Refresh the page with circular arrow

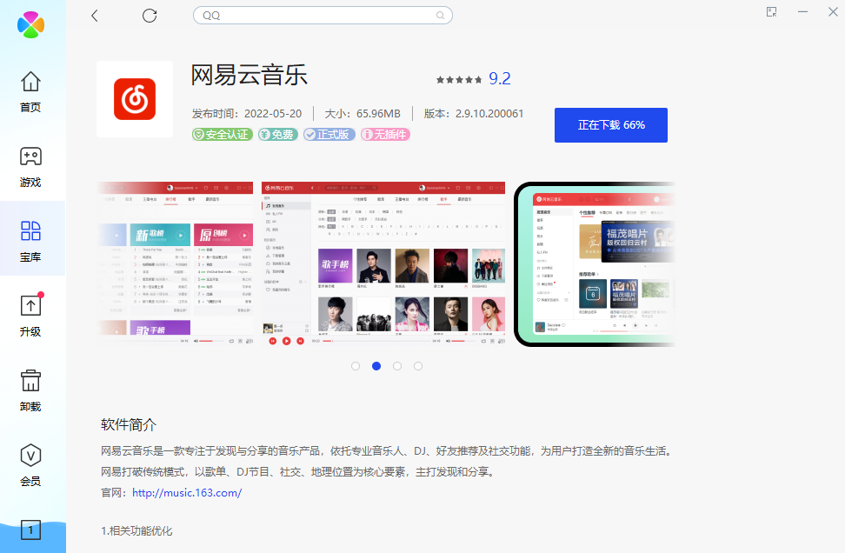coord(150,16)
